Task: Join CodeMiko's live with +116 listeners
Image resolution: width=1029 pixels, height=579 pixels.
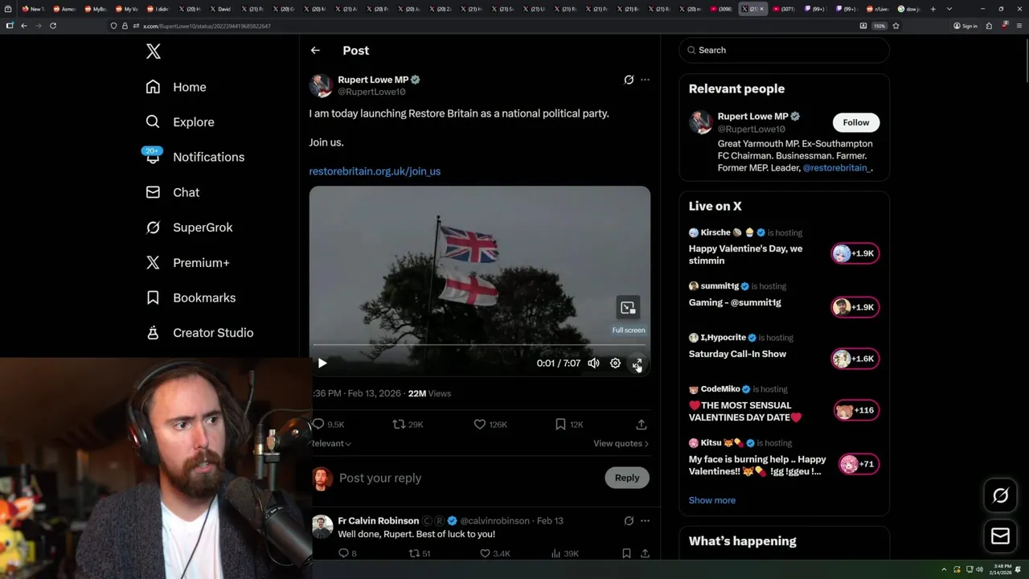Action: (856, 410)
